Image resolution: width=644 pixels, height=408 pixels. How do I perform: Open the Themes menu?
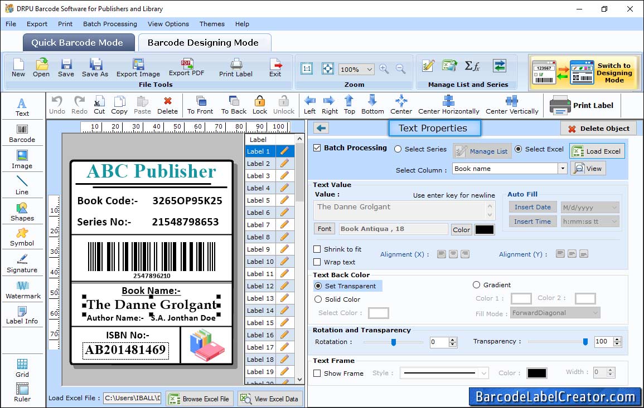click(212, 24)
